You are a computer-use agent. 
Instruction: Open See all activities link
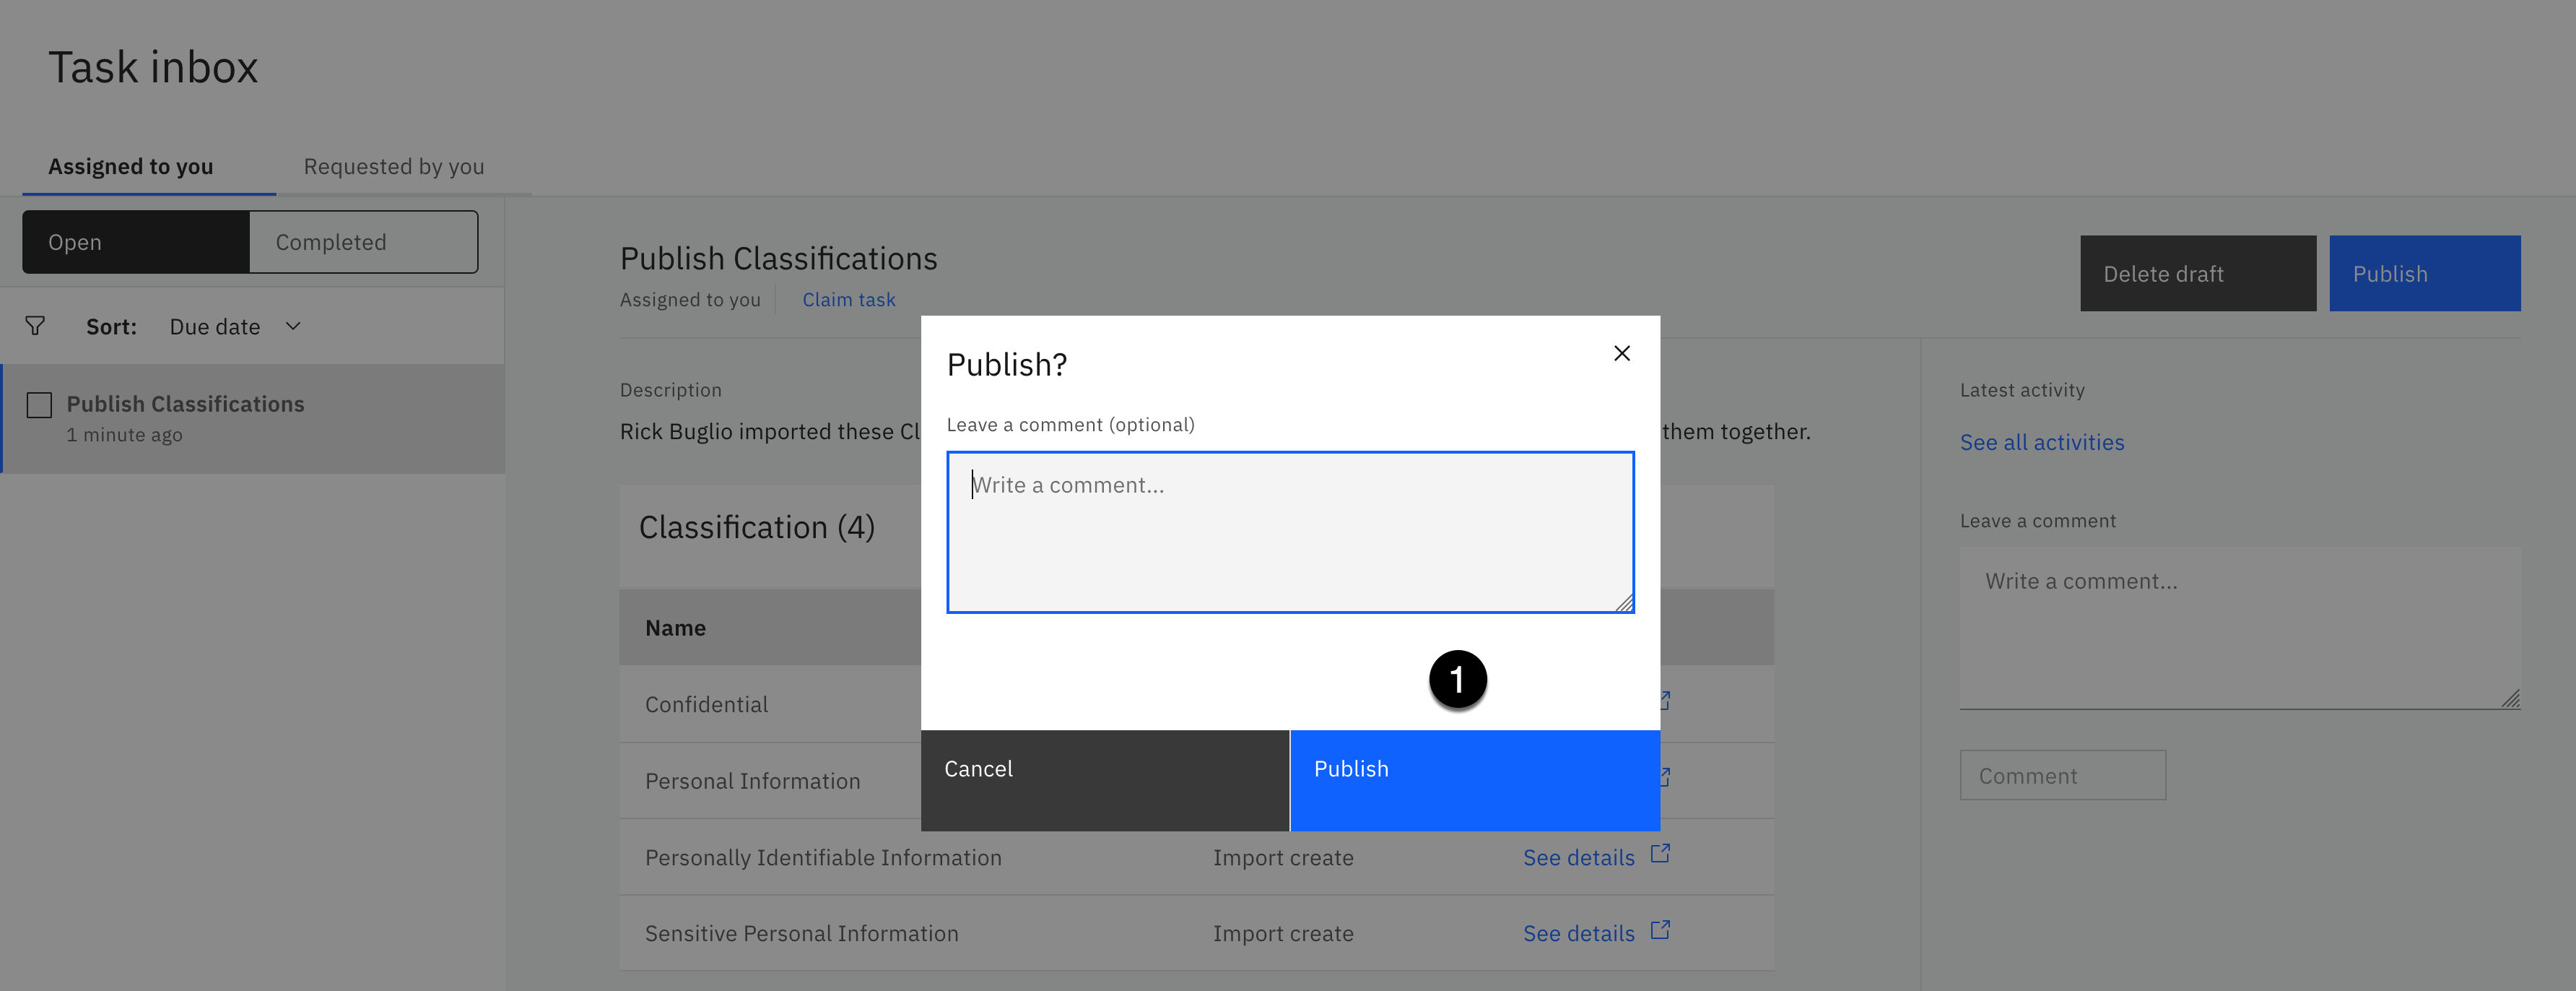[2041, 443]
